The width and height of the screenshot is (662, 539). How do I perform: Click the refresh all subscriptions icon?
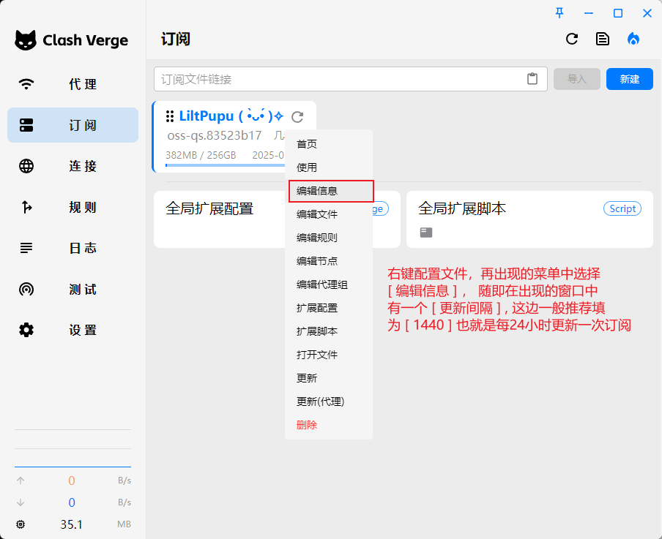tap(572, 39)
